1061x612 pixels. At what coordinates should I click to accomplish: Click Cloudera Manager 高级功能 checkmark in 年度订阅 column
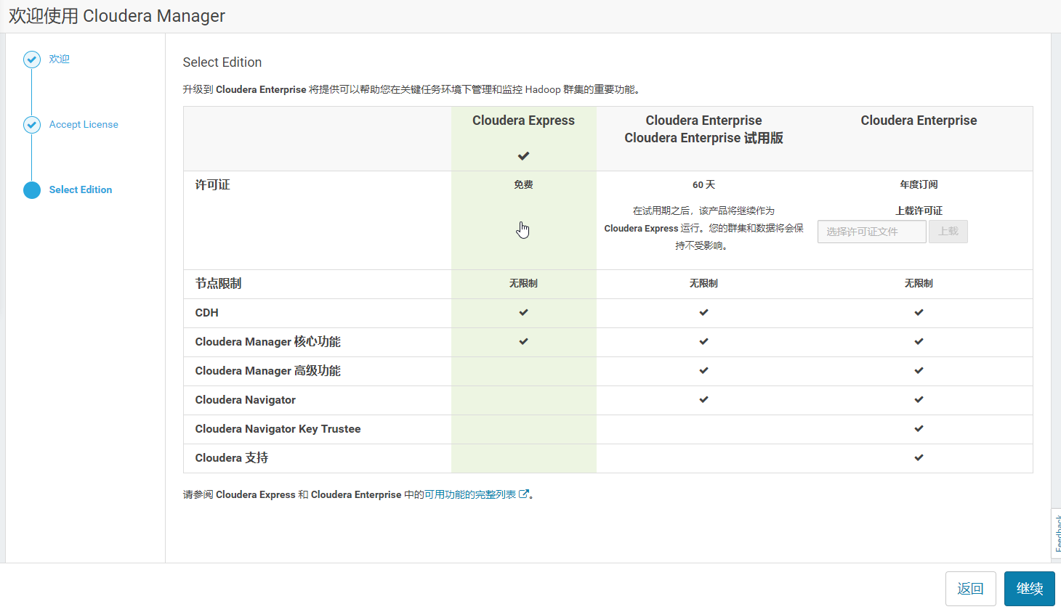pyautogui.click(x=919, y=370)
